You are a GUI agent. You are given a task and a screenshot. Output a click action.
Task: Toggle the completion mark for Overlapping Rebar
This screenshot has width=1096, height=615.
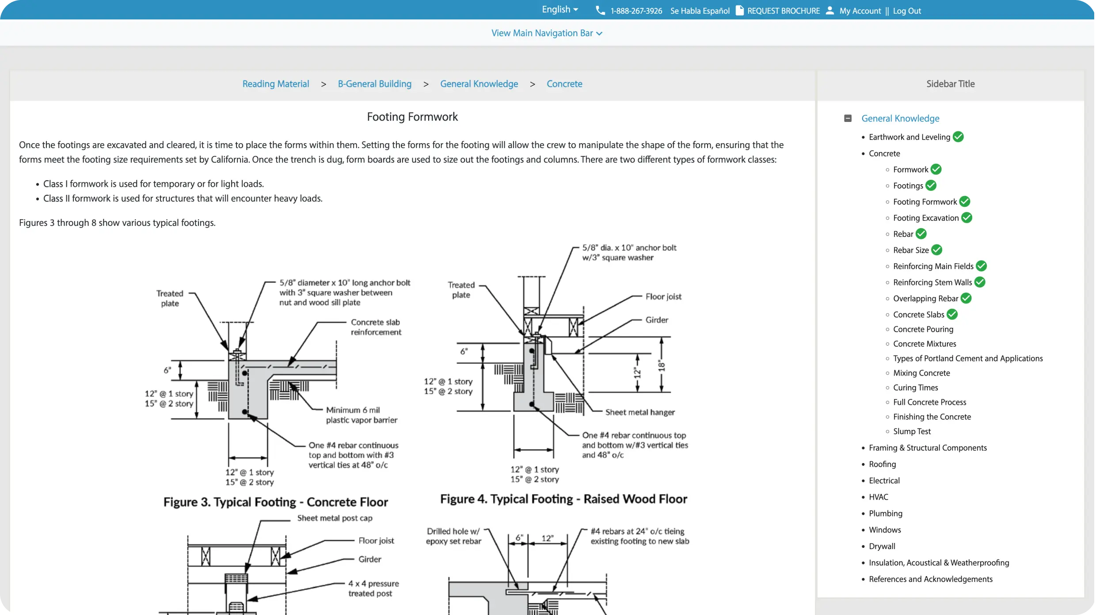pos(966,298)
